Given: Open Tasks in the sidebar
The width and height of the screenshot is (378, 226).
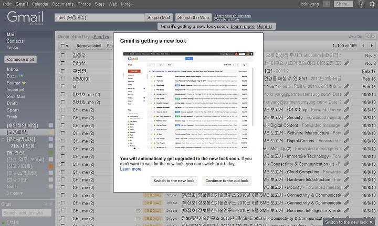Looking at the screenshot, I should click(12, 48).
